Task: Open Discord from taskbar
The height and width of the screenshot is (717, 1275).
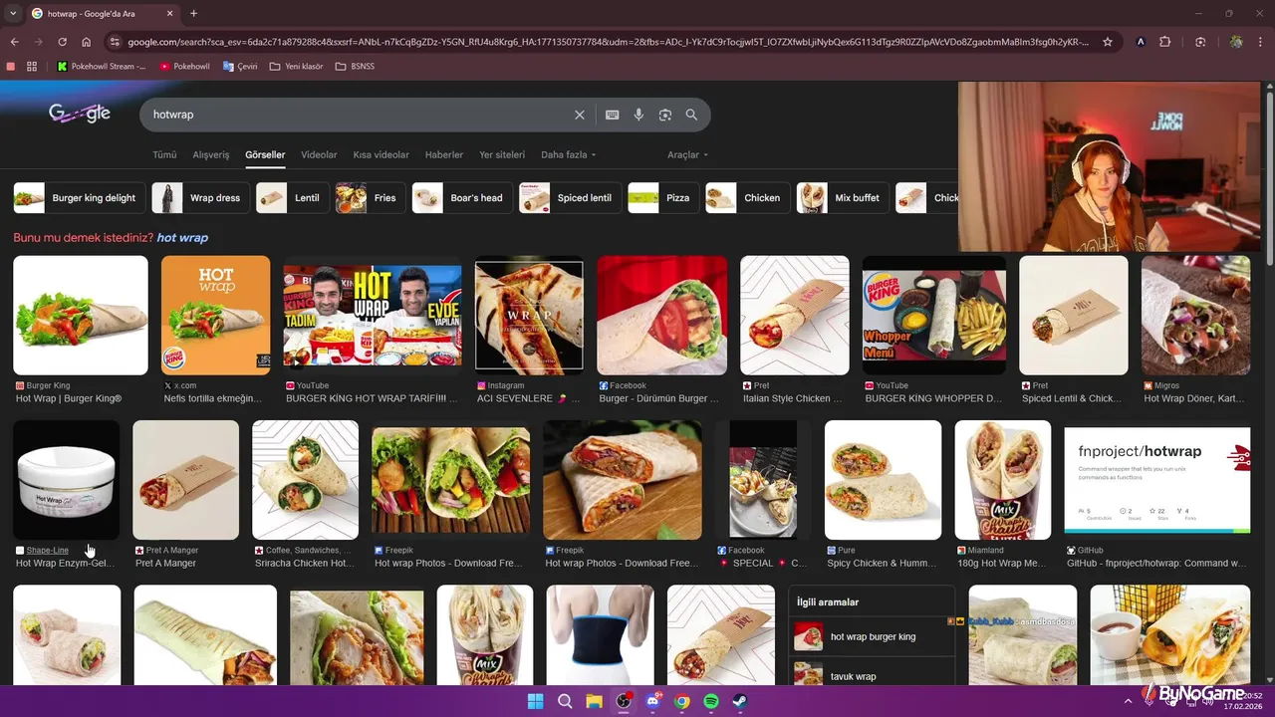Action: (x=653, y=701)
